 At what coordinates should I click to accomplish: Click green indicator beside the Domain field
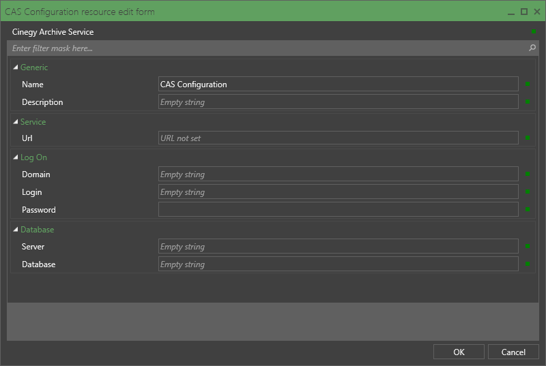pyautogui.click(x=528, y=174)
